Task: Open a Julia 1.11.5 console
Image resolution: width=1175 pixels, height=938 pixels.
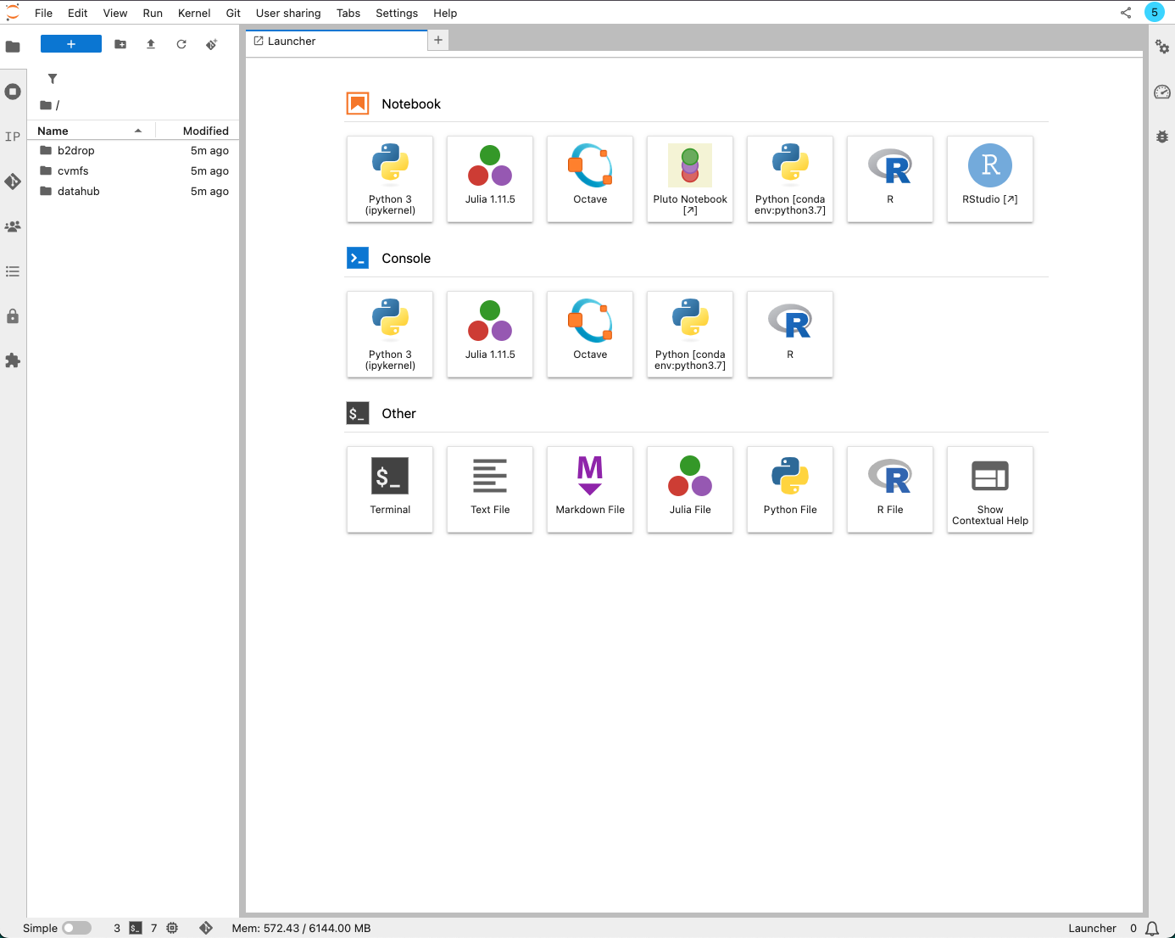Action: click(x=490, y=334)
